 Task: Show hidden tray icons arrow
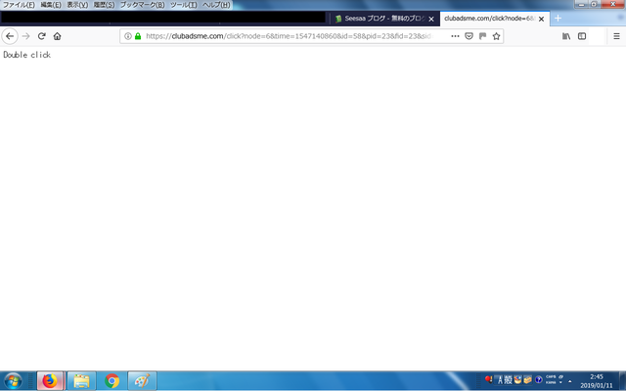point(569,381)
